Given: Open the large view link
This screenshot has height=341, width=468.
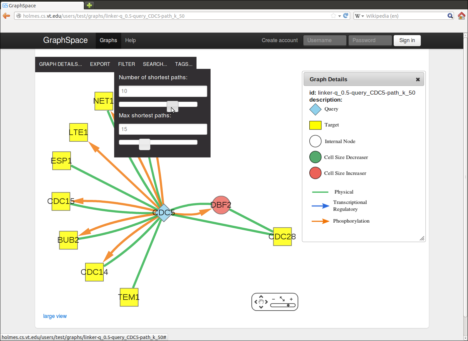Looking at the screenshot, I should point(55,316).
